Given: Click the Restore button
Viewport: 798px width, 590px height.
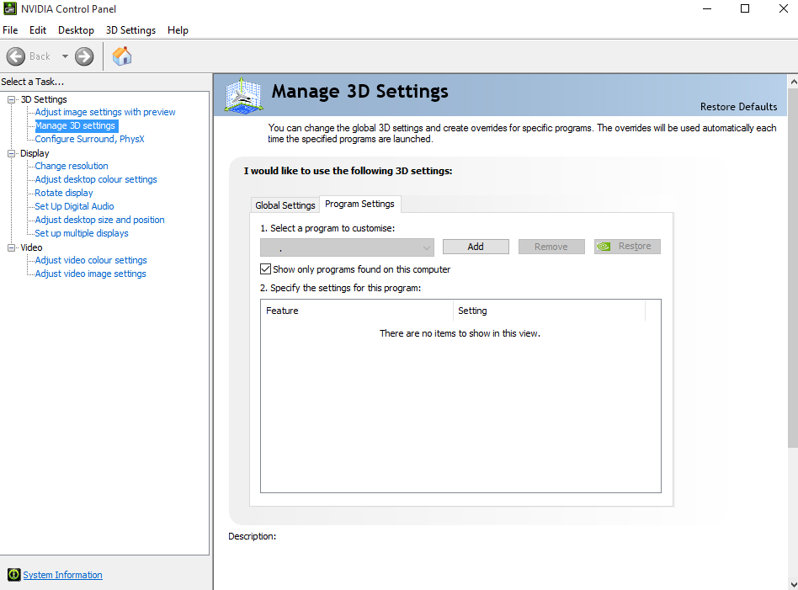Looking at the screenshot, I should [x=627, y=247].
